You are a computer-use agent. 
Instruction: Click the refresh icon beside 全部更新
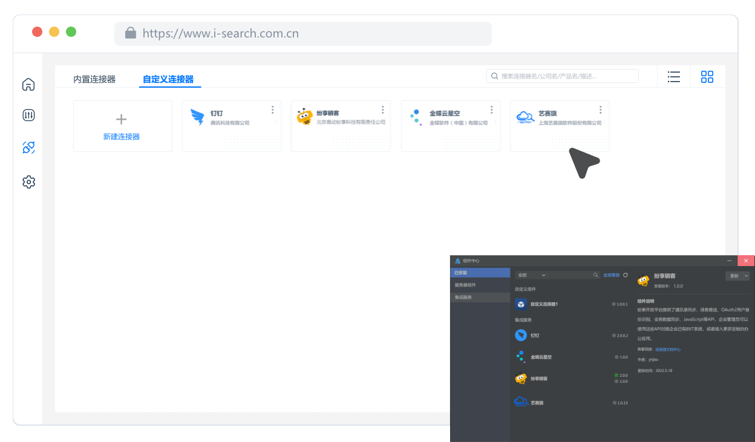click(x=626, y=275)
